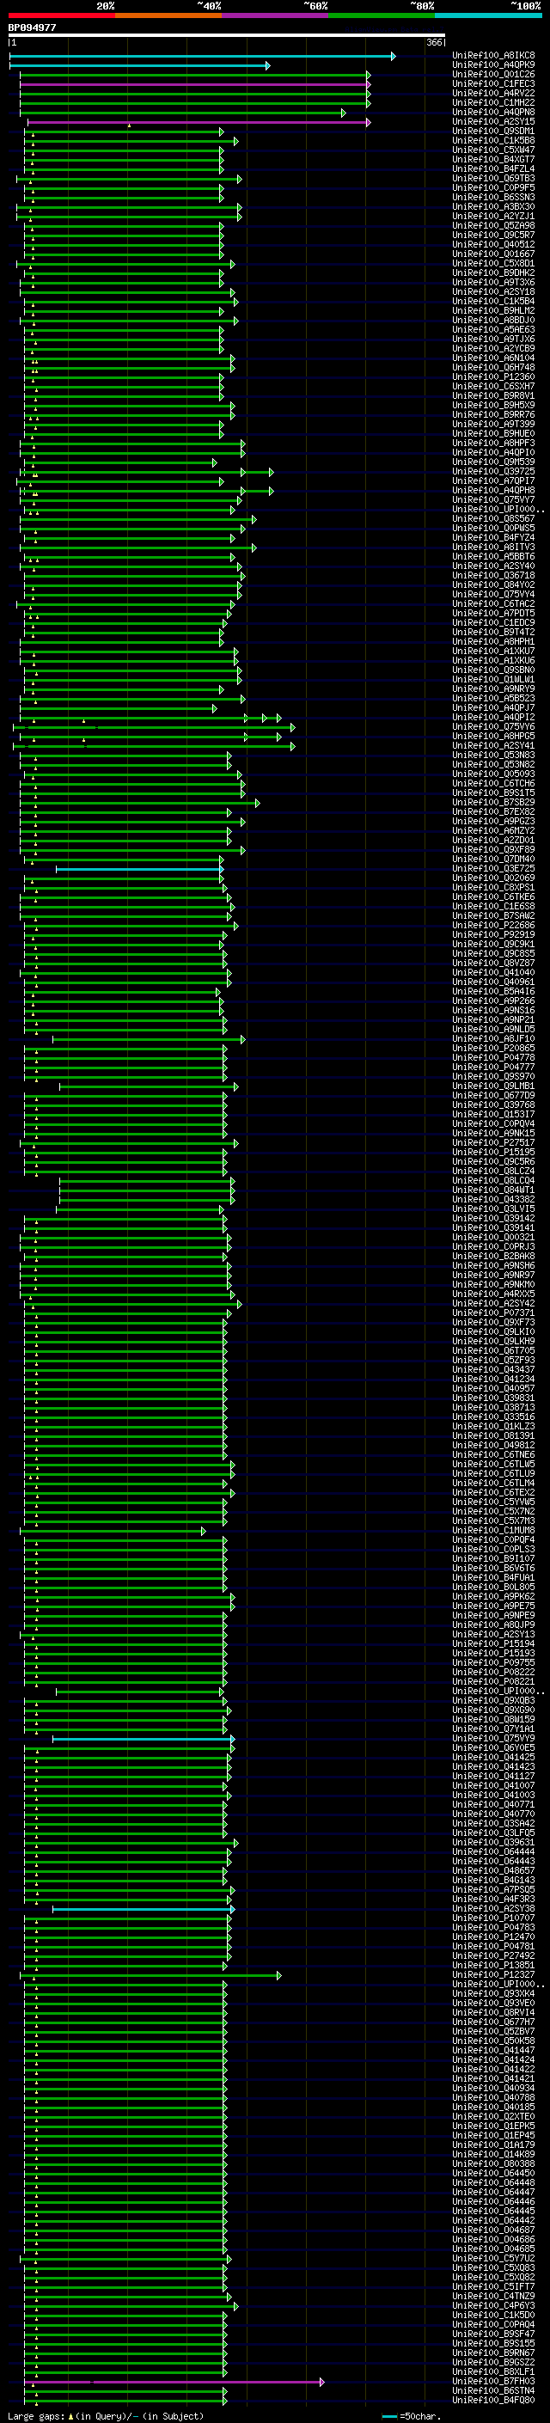Image resolution: width=550 pixels, height=2423 pixels.
Task: Select label UniRef100_C1EDC9
Action: pos(493,621)
